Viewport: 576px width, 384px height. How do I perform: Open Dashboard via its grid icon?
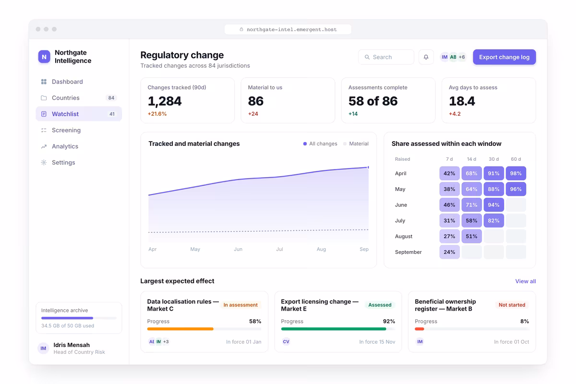44,82
